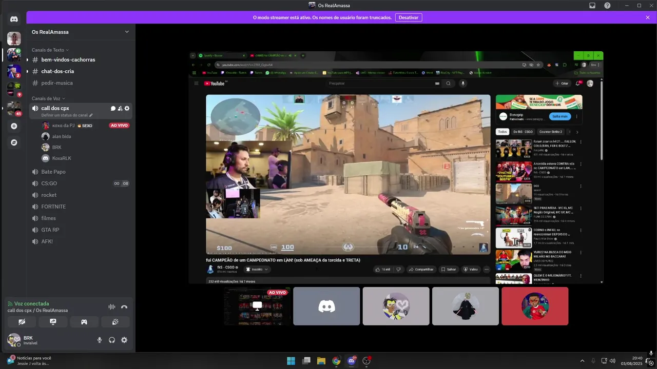657x369 pixels.
Task: Open Notícias para você taskbar widget
Action: [29, 361]
